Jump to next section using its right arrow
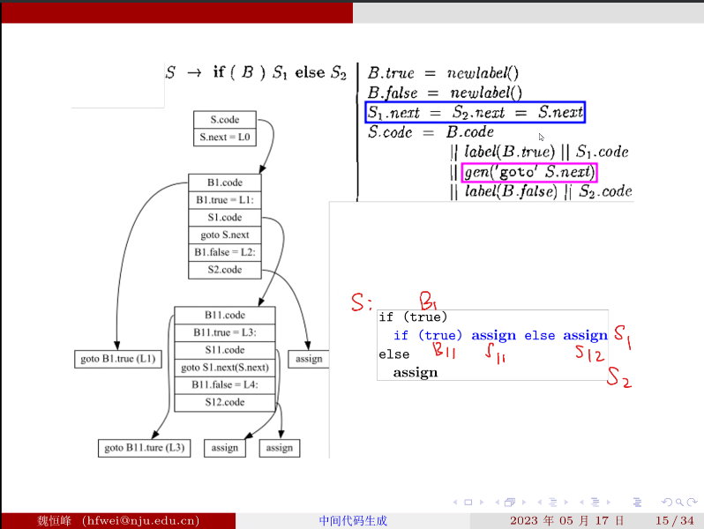This screenshot has height=529, width=704. (x=609, y=502)
